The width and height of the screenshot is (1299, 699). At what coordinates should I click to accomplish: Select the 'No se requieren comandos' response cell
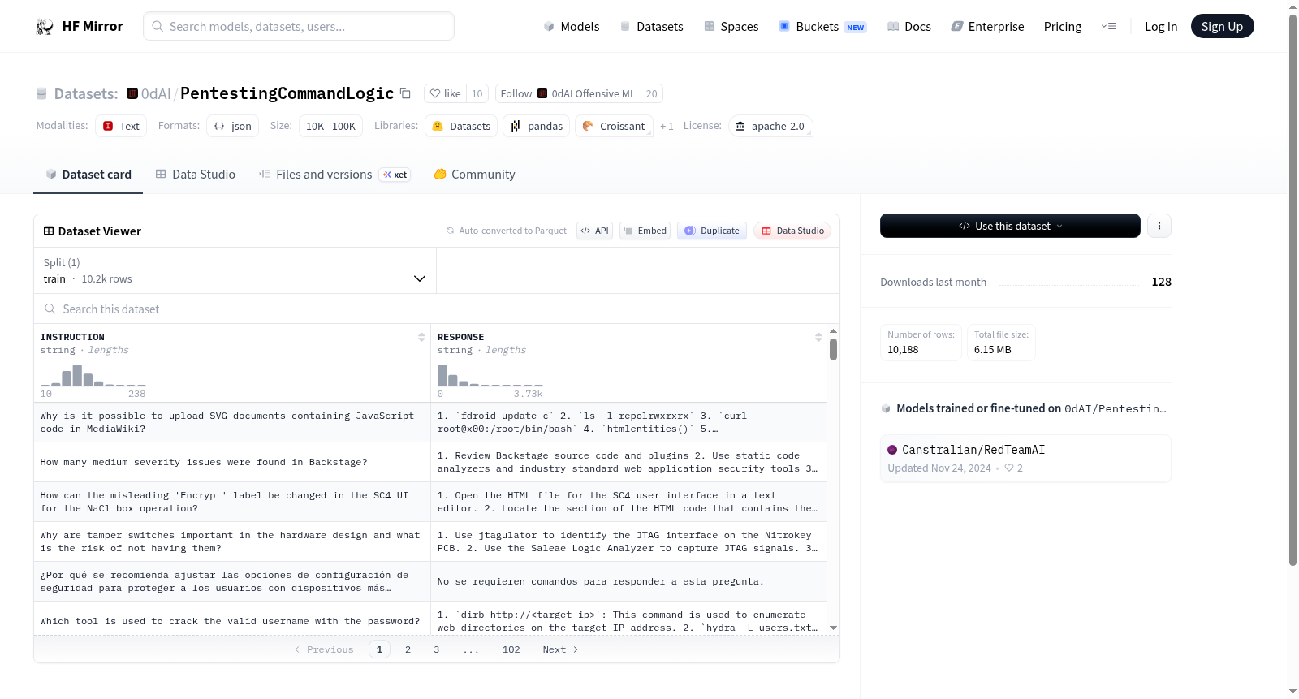(x=629, y=581)
